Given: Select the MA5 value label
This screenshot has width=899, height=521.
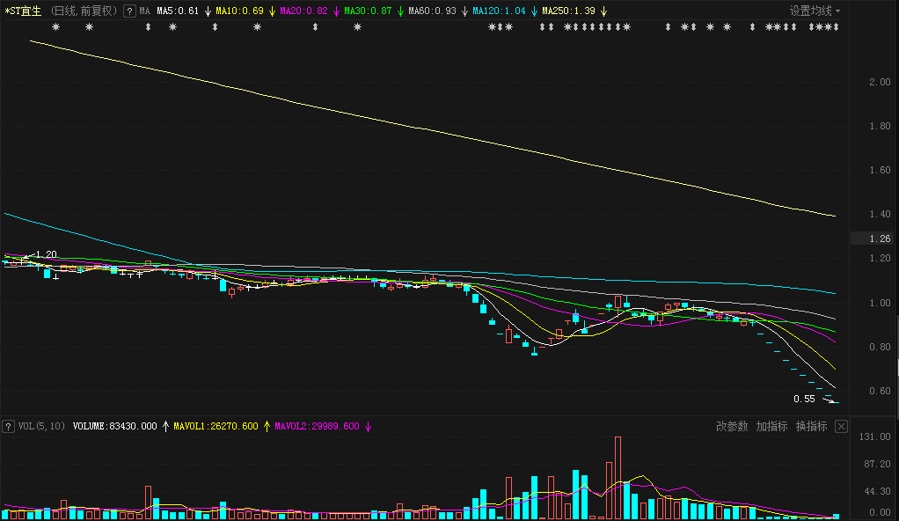Looking at the screenshot, I should pyautogui.click(x=177, y=11).
